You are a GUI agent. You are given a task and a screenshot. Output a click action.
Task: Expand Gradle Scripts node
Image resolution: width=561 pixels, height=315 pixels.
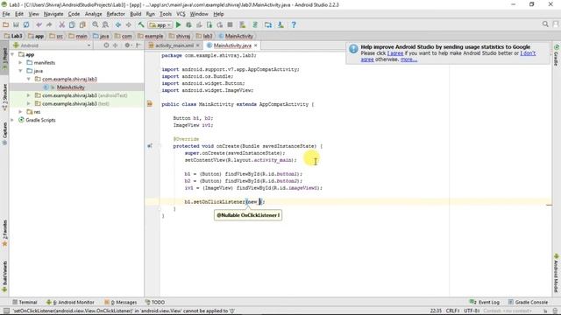(x=13, y=120)
